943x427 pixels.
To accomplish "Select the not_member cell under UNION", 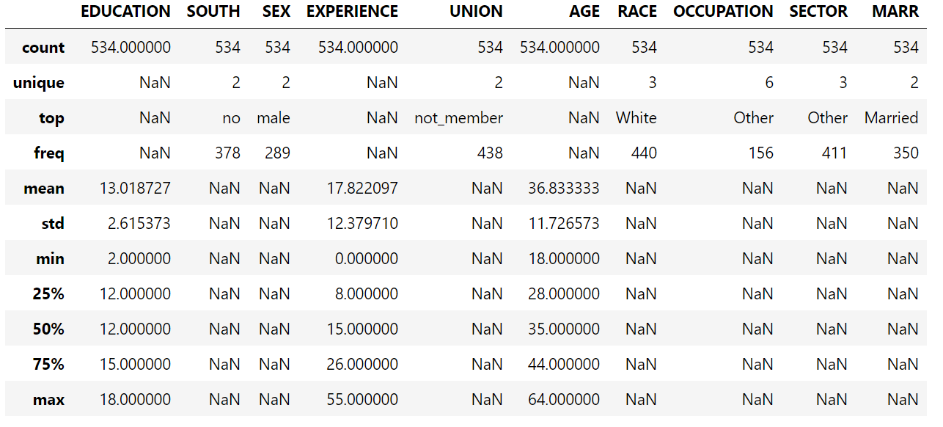I will coord(458,118).
